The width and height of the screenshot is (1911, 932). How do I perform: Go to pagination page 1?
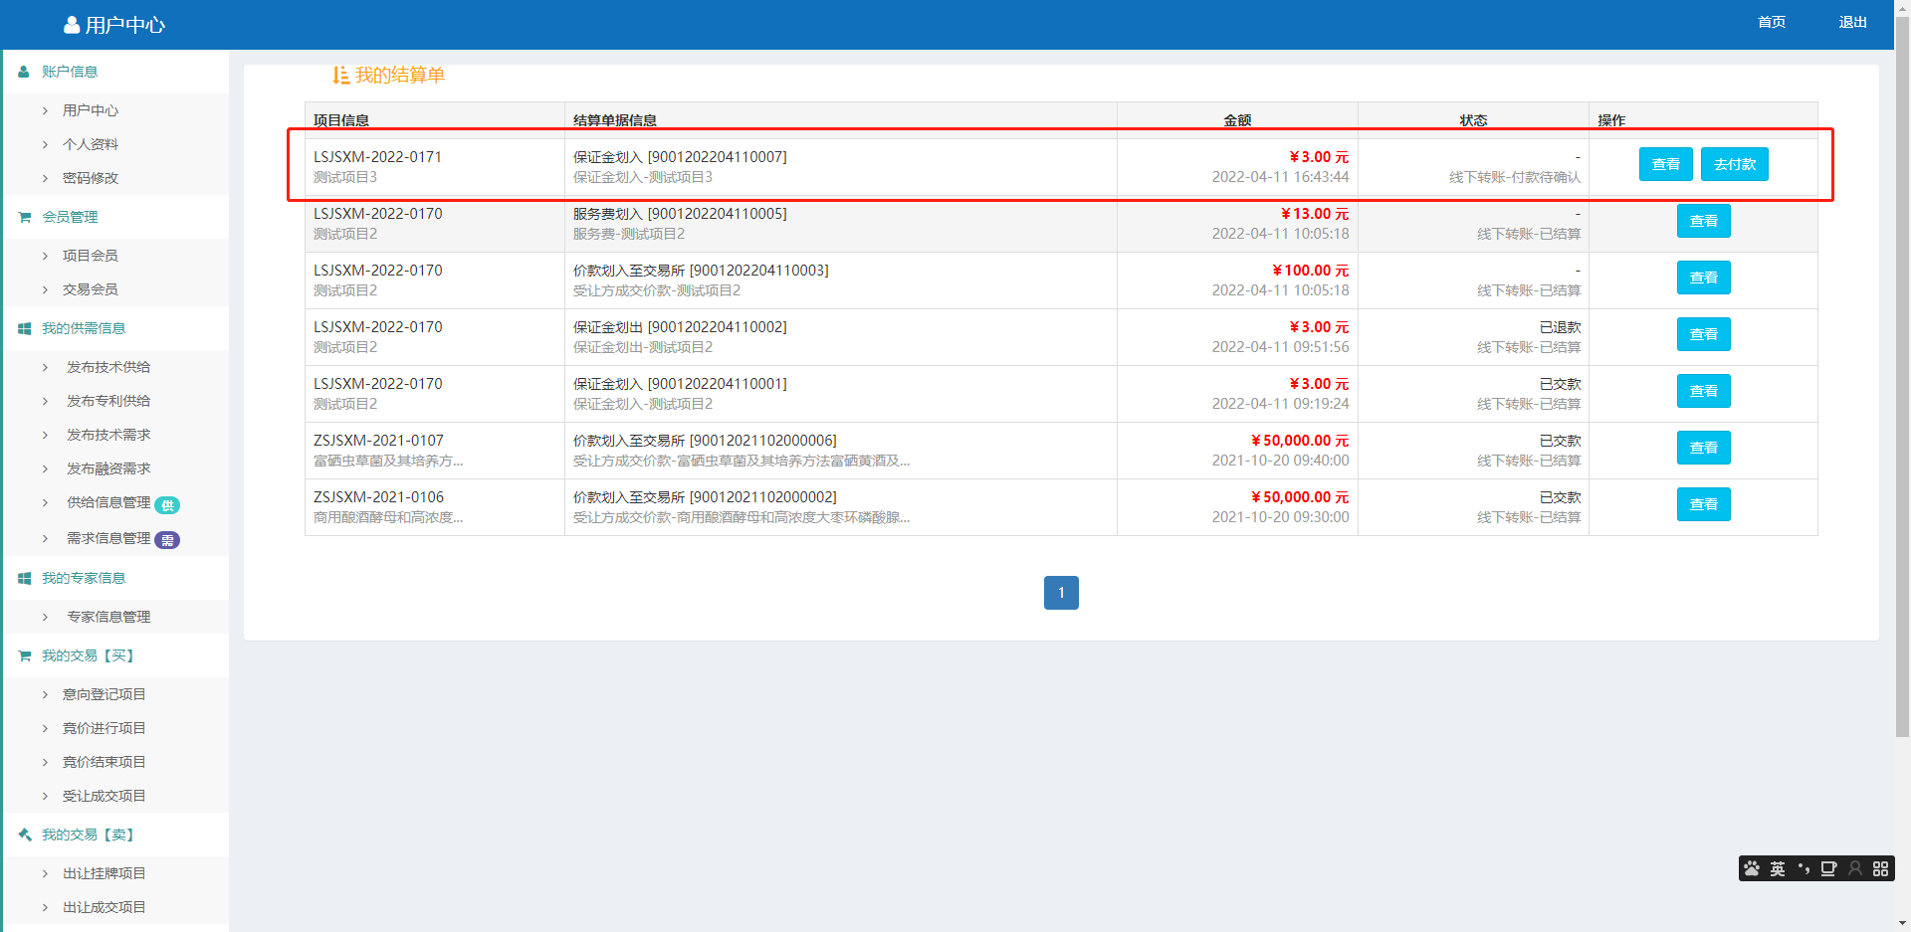pyautogui.click(x=1061, y=593)
